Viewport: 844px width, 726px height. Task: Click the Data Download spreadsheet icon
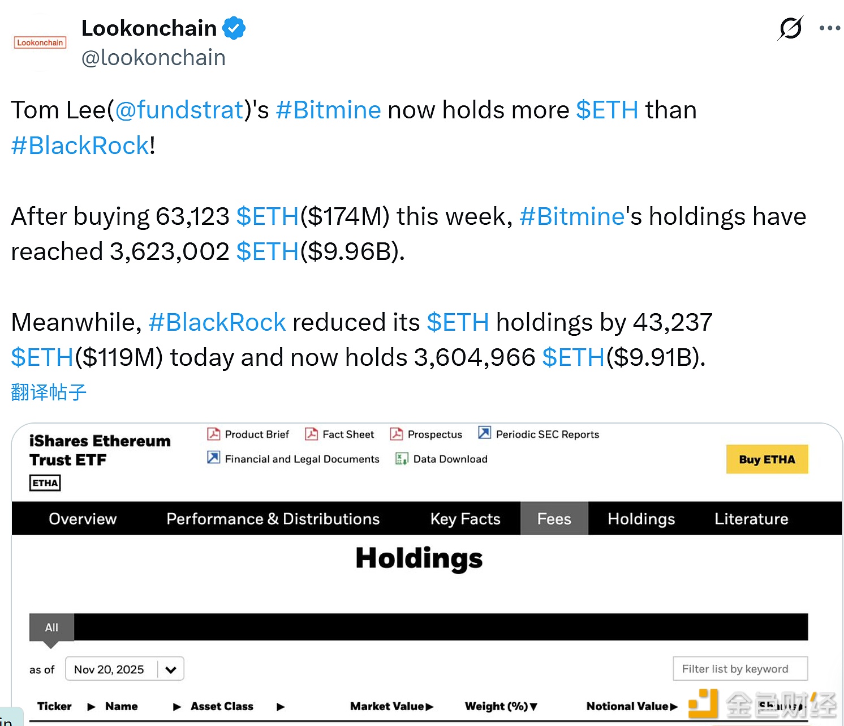[402, 459]
